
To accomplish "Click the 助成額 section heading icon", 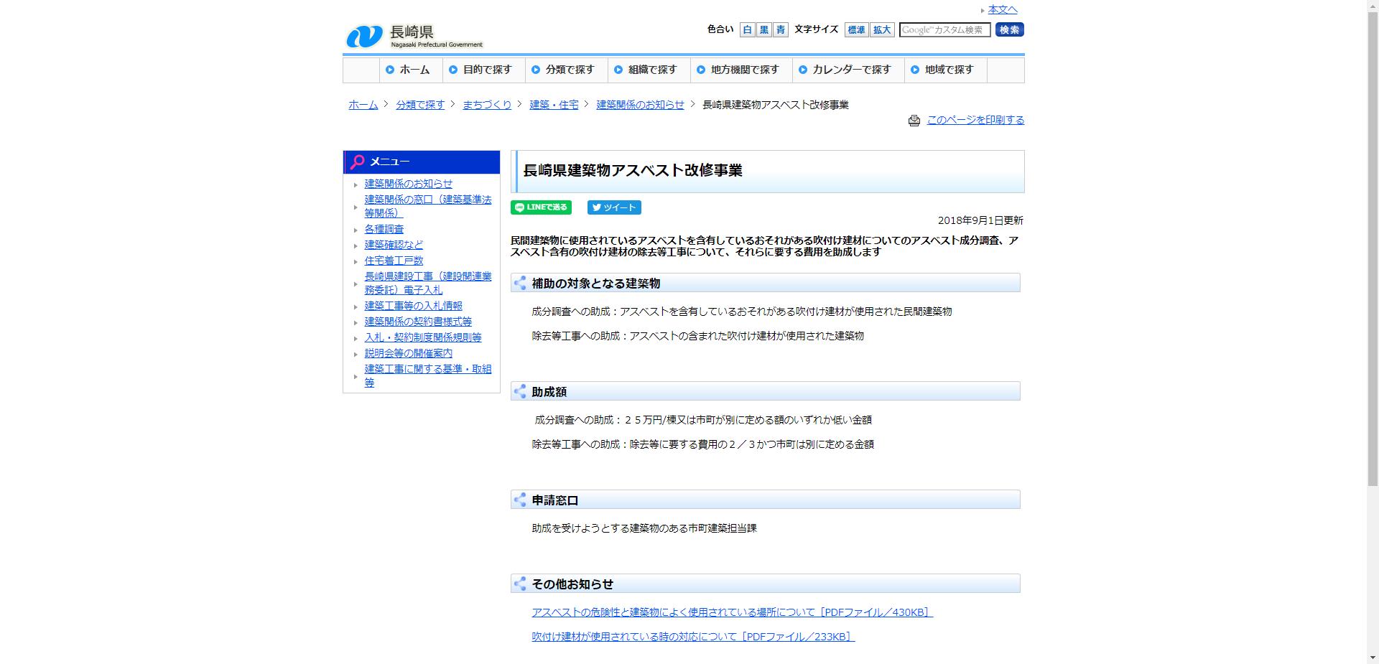I will click(x=521, y=391).
